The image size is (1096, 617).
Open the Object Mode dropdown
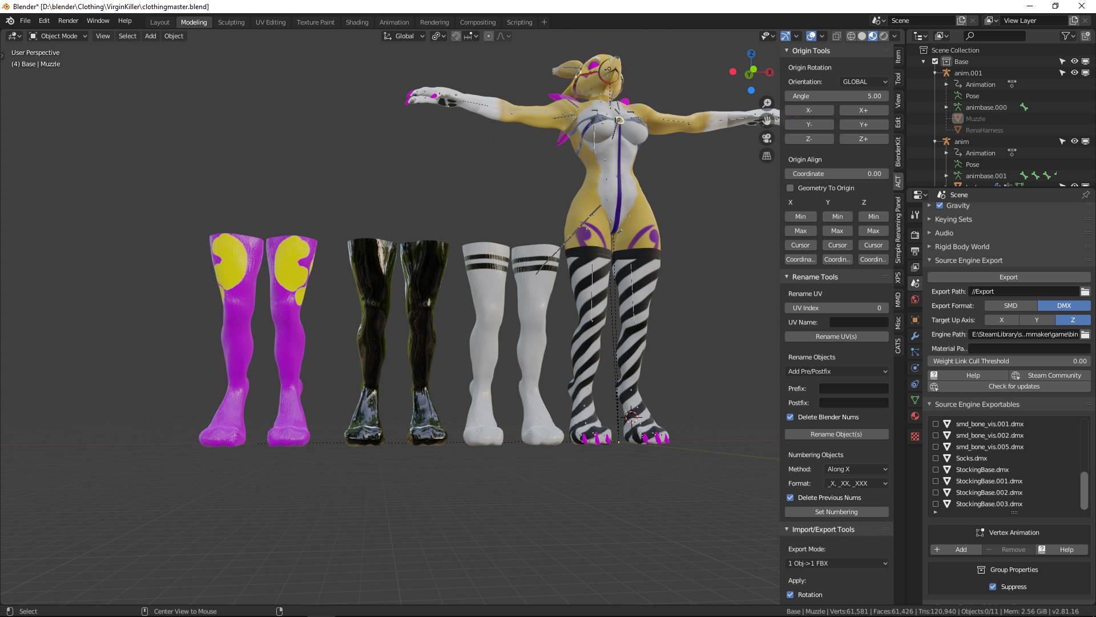coord(58,36)
